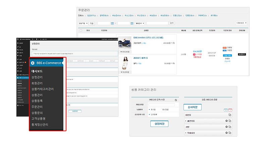Click 설정저장 button
This screenshot has width=255, height=152.
tap(159, 124)
